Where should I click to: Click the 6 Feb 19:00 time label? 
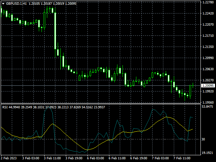(x=139, y=158)
